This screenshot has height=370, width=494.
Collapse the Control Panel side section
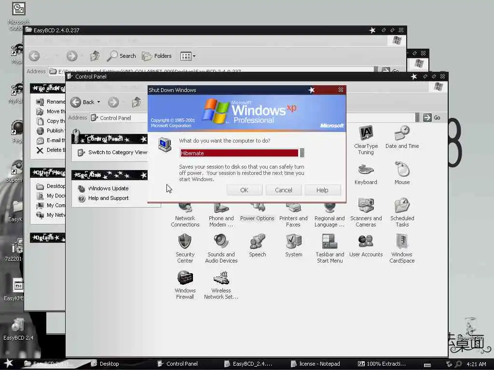click(144, 139)
